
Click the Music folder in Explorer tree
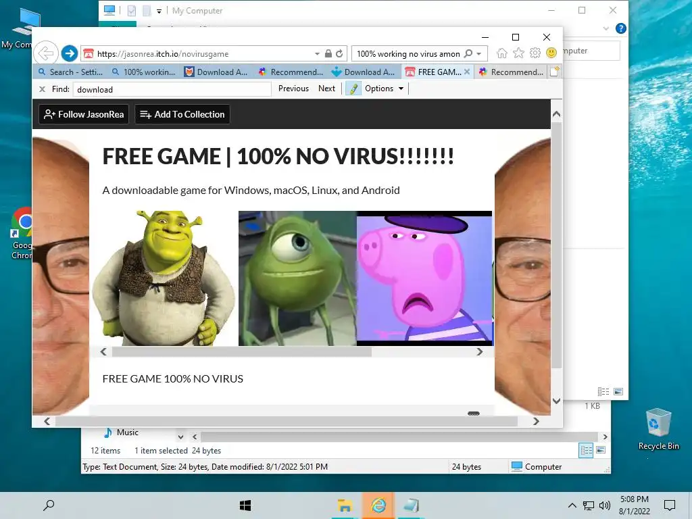[122, 432]
